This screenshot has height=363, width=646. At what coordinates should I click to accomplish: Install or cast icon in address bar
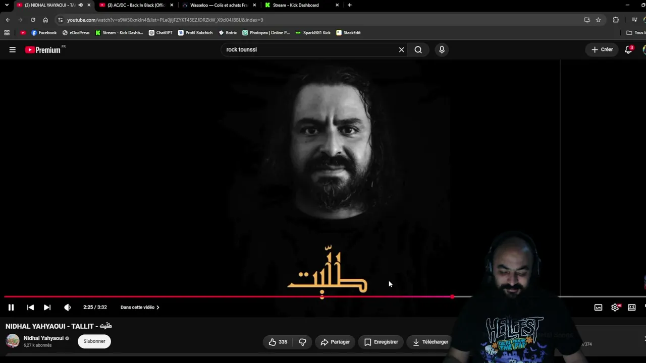point(587,20)
